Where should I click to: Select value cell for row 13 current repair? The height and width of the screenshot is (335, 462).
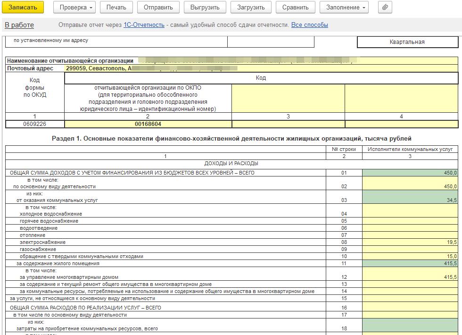[410, 284]
